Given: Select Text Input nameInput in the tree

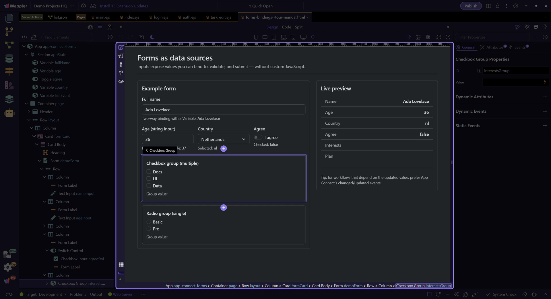Looking at the screenshot, I should pos(76,194).
